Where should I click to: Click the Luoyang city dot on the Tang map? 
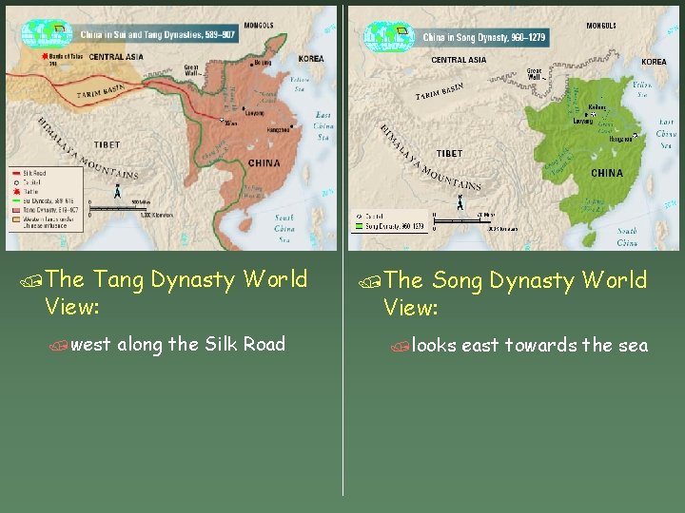[x=244, y=108]
